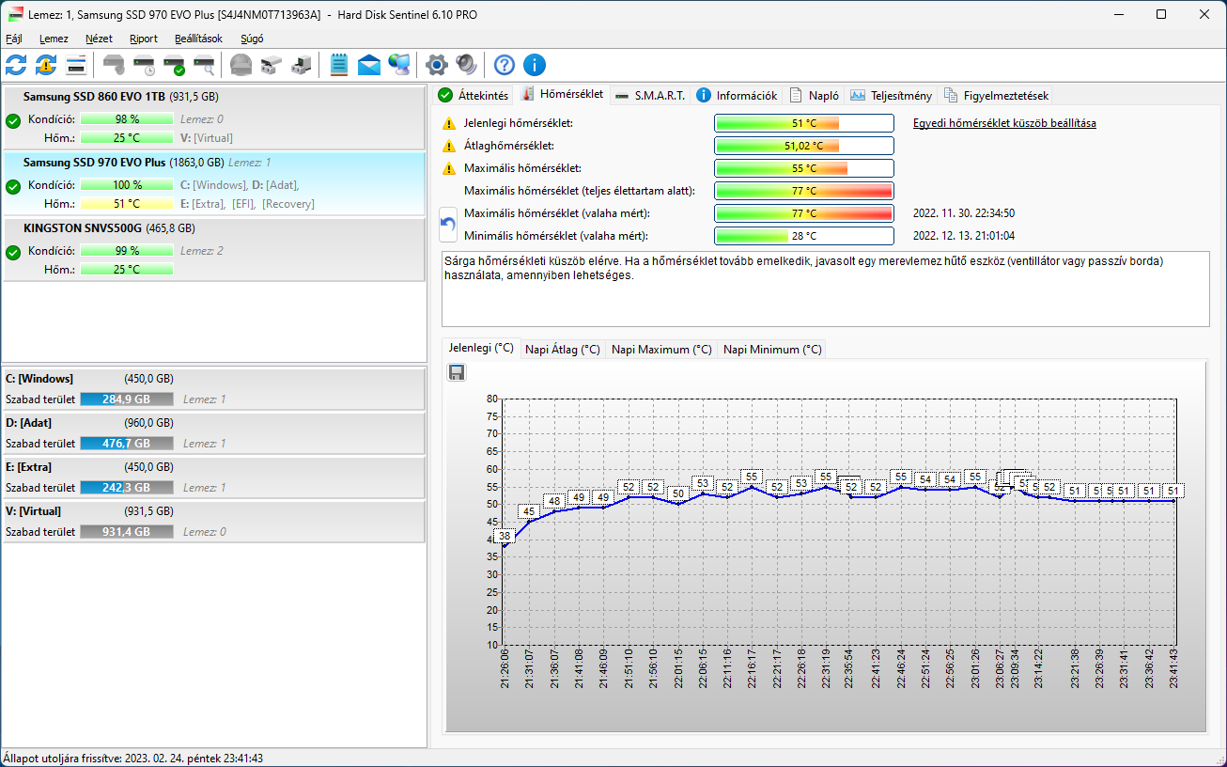Image resolution: width=1227 pixels, height=767 pixels.
Task: Open the Figyelmeztetések tab
Action: 996,95
